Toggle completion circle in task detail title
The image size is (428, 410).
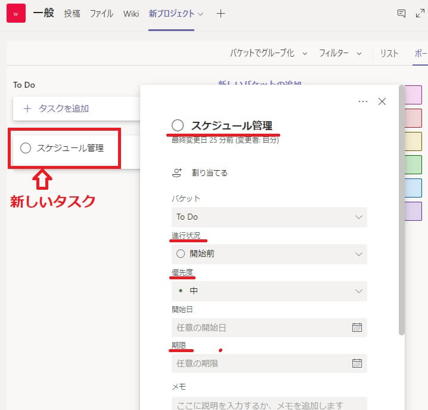click(x=177, y=125)
